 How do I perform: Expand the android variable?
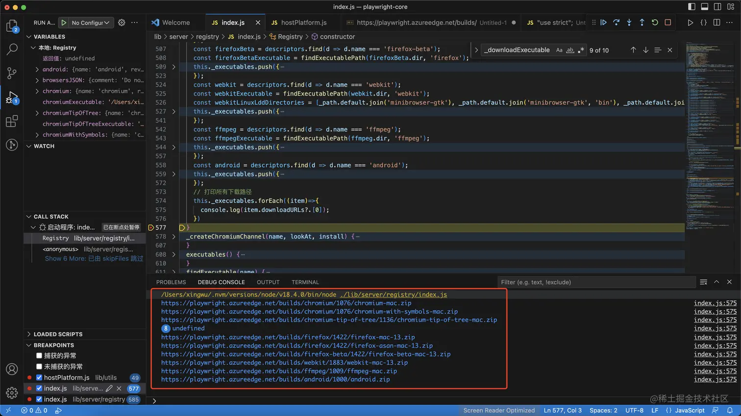coord(37,70)
